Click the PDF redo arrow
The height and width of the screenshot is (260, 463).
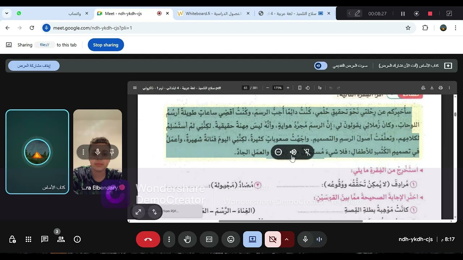coord(339,88)
